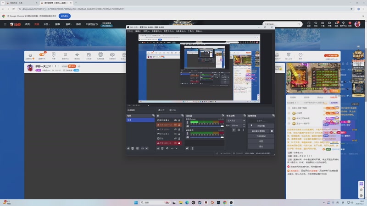
Task: Click Douyu search input field
Action: point(280,24)
